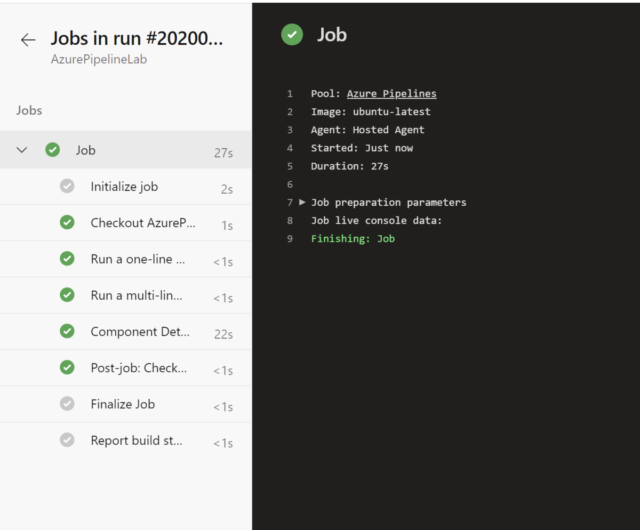The height and width of the screenshot is (530, 640).
Task: Click gray status icon for Initialize job
Action: (x=67, y=187)
